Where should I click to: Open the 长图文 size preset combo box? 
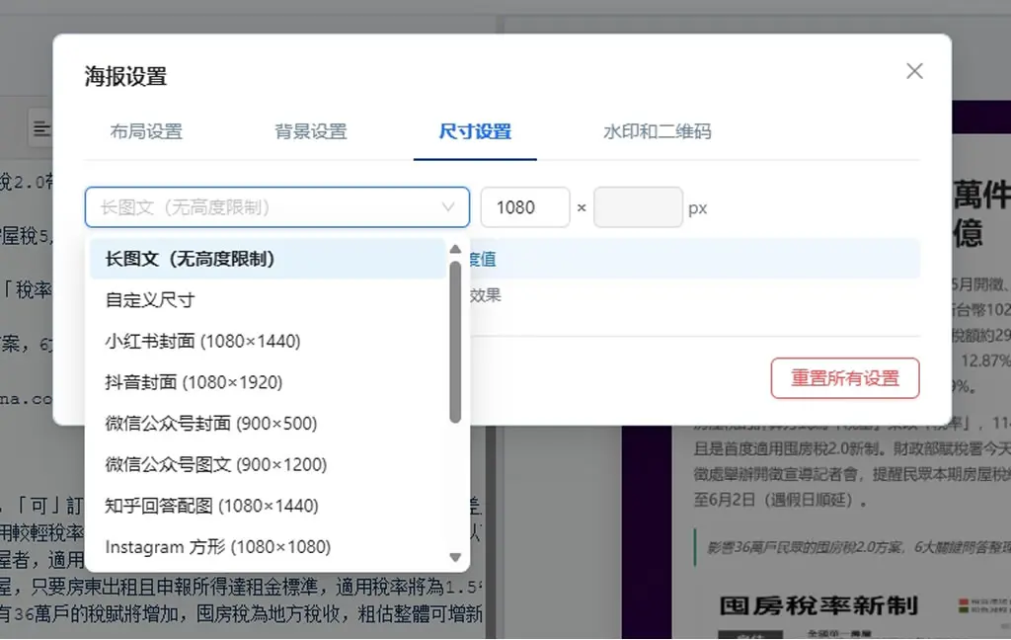277,207
